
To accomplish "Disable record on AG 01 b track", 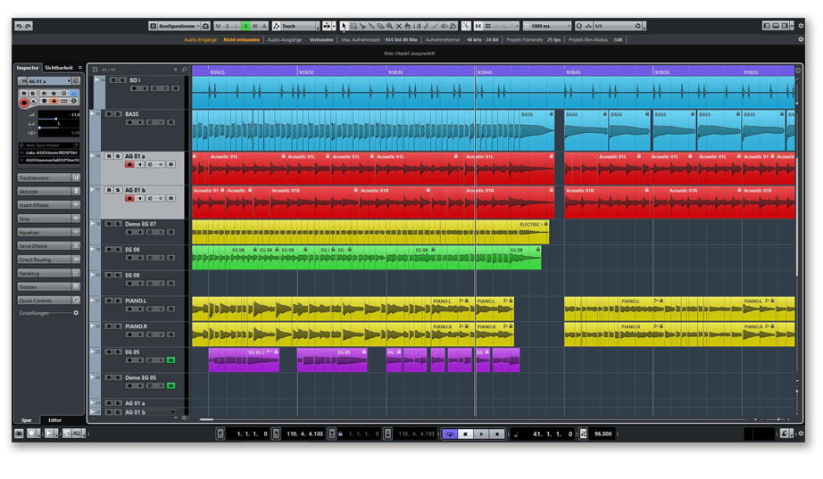I will pyautogui.click(x=129, y=198).
